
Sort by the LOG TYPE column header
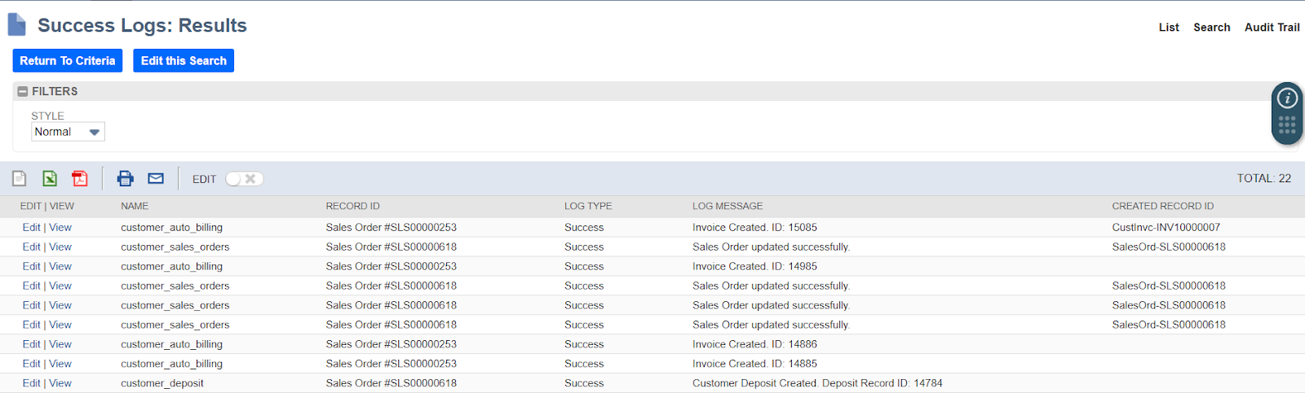(x=587, y=207)
